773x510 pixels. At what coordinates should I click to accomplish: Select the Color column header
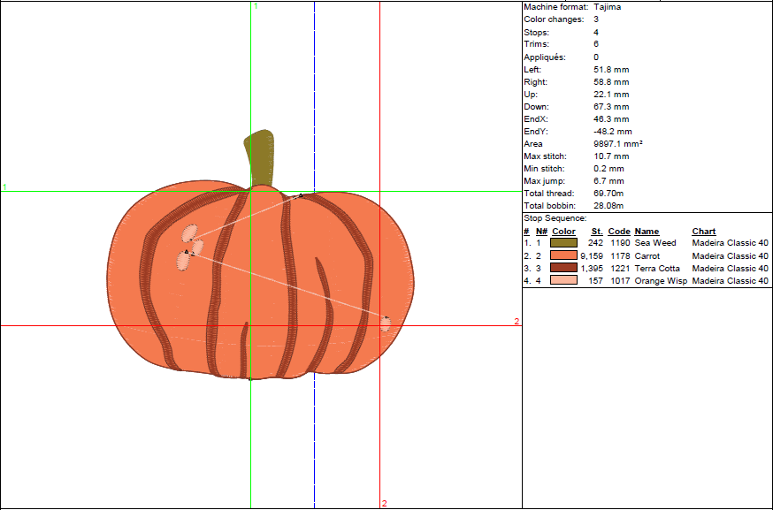(563, 232)
